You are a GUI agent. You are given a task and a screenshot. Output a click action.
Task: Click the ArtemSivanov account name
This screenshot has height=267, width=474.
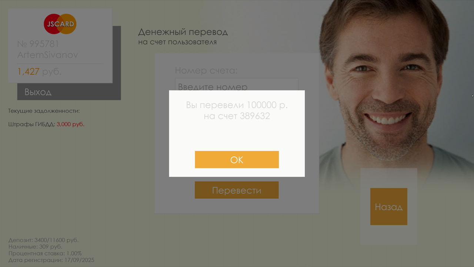pos(47,55)
